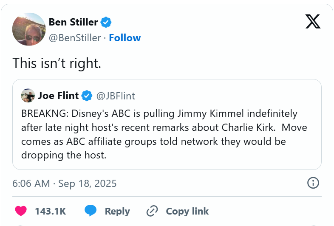Viewport: 334px width, 226px height.
Task: Click the 143.1K likes count
Action: pos(50,211)
